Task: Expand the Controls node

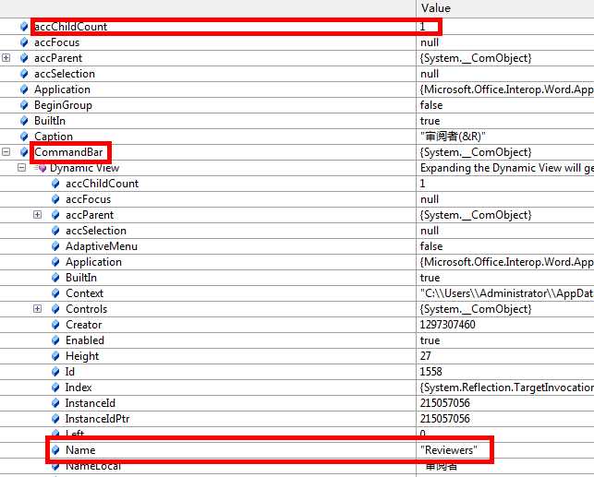Action: pos(38,309)
